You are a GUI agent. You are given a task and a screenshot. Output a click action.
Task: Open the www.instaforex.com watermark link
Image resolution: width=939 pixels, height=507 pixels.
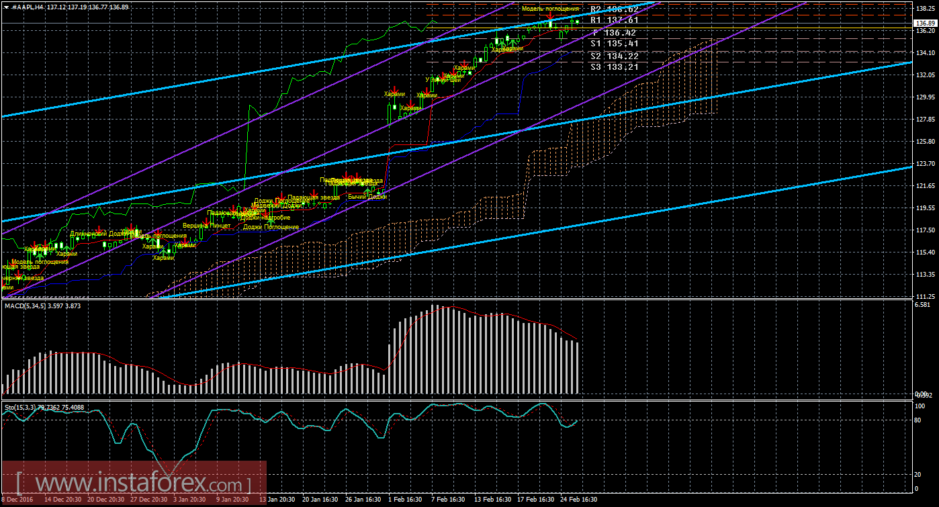[134, 483]
